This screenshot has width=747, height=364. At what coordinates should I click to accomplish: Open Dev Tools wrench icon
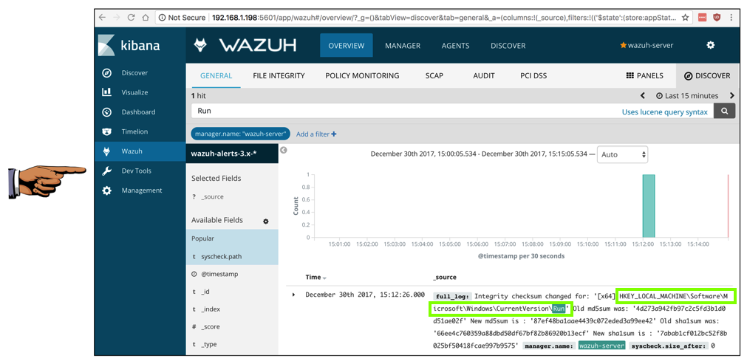[106, 171]
